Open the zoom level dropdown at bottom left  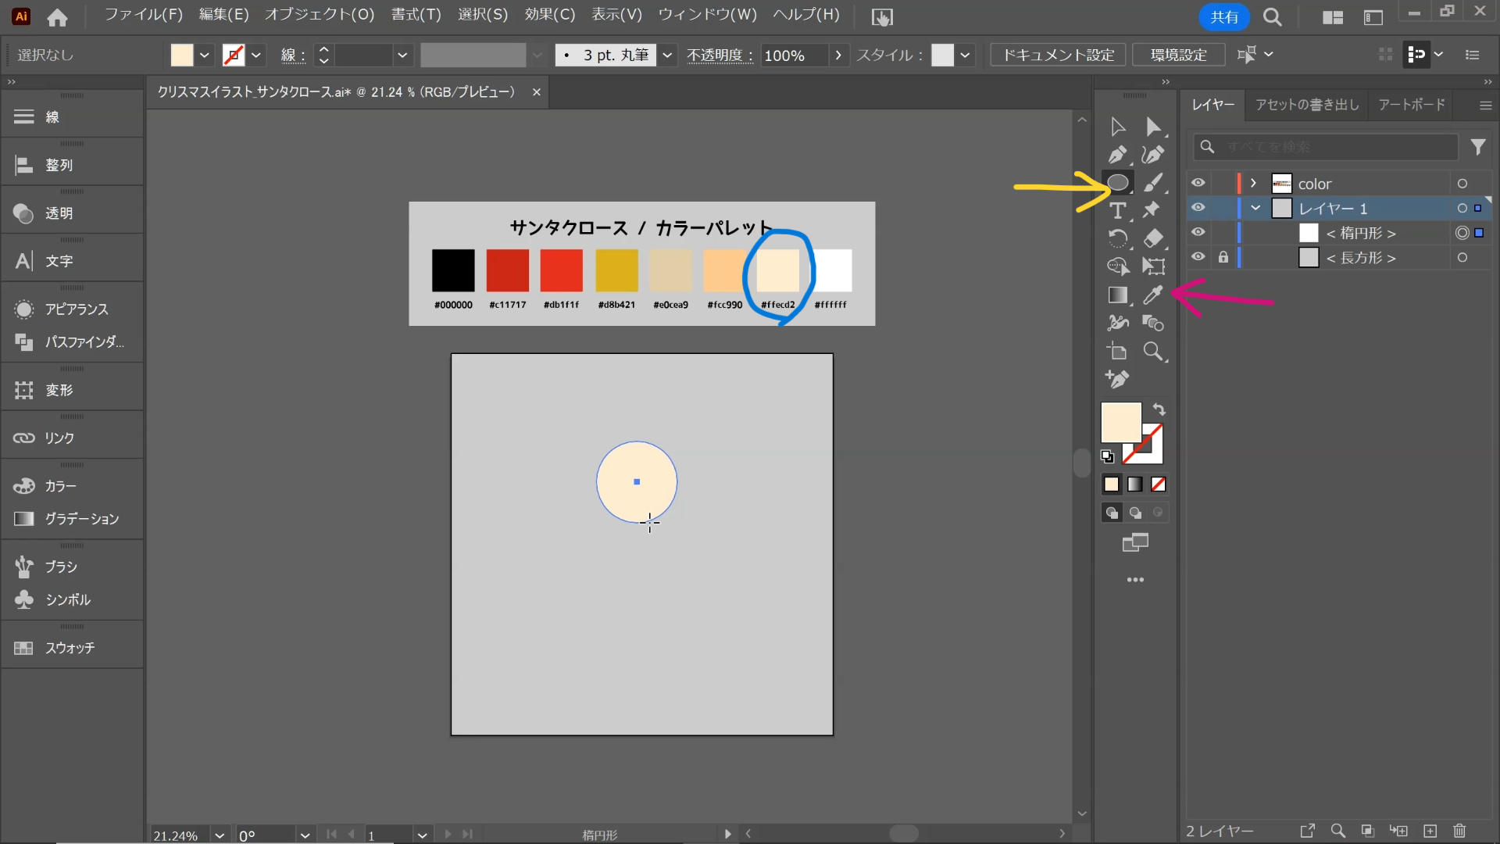[x=220, y=835]
